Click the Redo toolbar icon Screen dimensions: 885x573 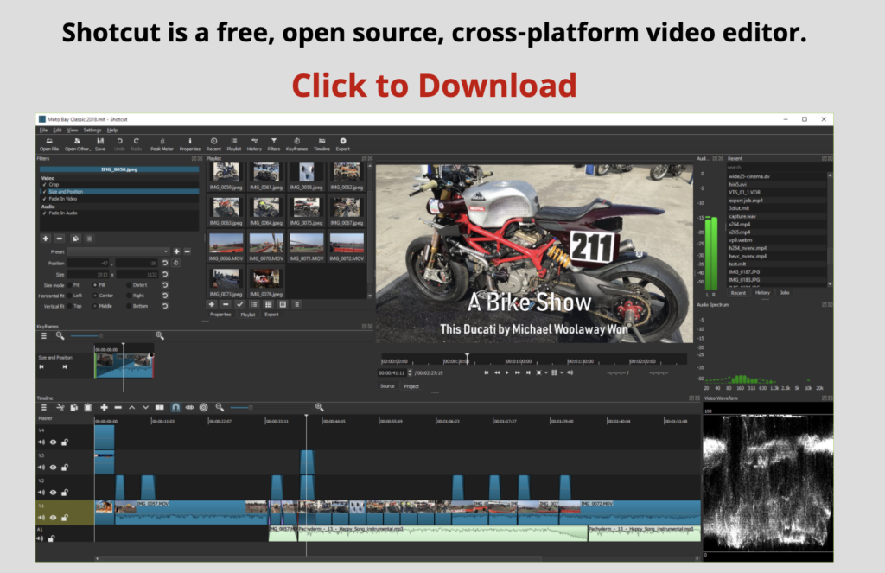pos(136,144)
